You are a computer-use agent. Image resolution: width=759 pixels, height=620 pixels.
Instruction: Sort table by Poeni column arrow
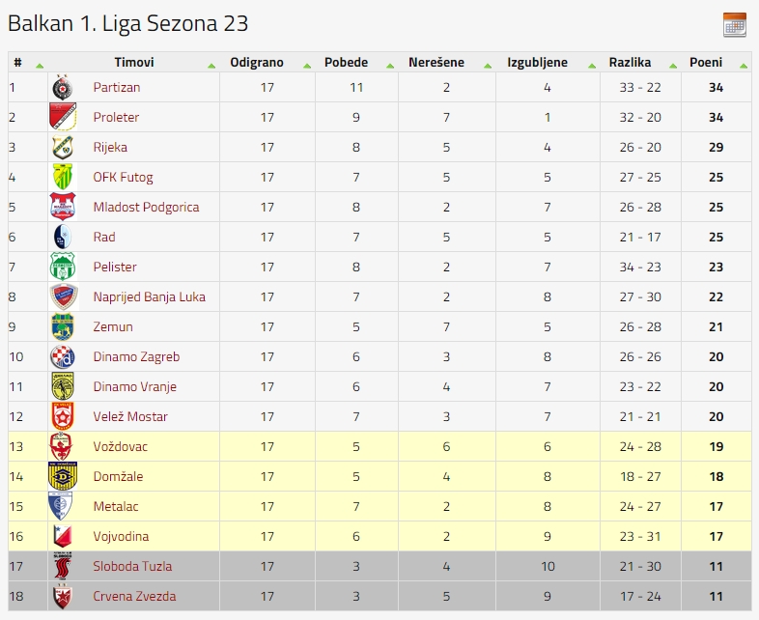click(x=743, y=66)
